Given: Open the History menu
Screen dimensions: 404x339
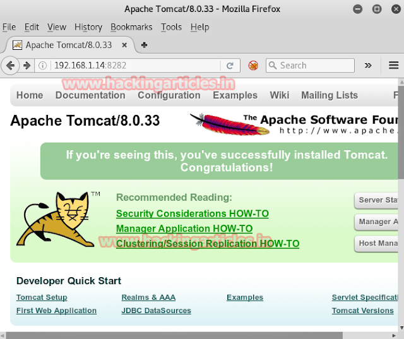Looking at the screenshot, I should tap(88, 27).
